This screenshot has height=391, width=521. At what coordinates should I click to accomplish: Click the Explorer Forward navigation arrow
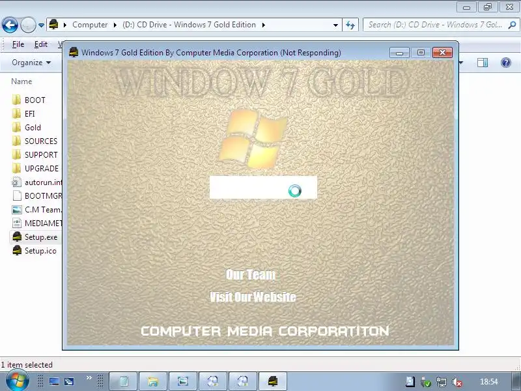tap(28, 25)
